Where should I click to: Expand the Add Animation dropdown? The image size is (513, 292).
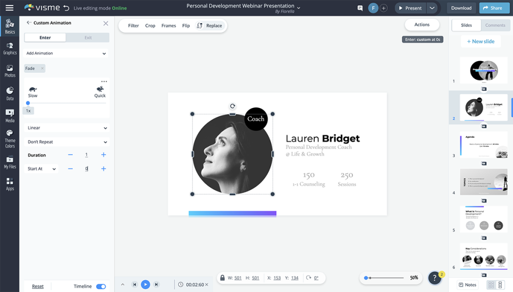[x=67, y=52]
